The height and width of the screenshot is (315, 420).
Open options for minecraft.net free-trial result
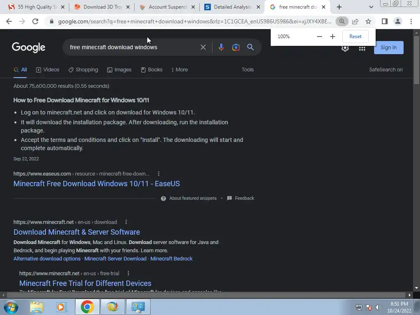coord(128,273)
